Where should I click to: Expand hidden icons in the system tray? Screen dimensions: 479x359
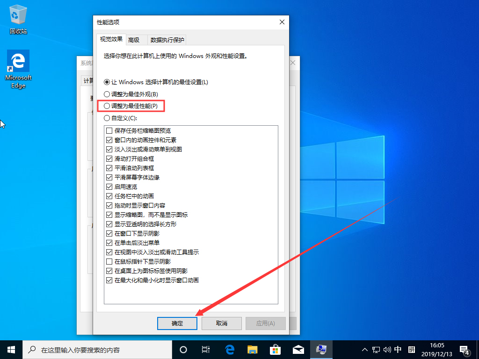point(364,349)
